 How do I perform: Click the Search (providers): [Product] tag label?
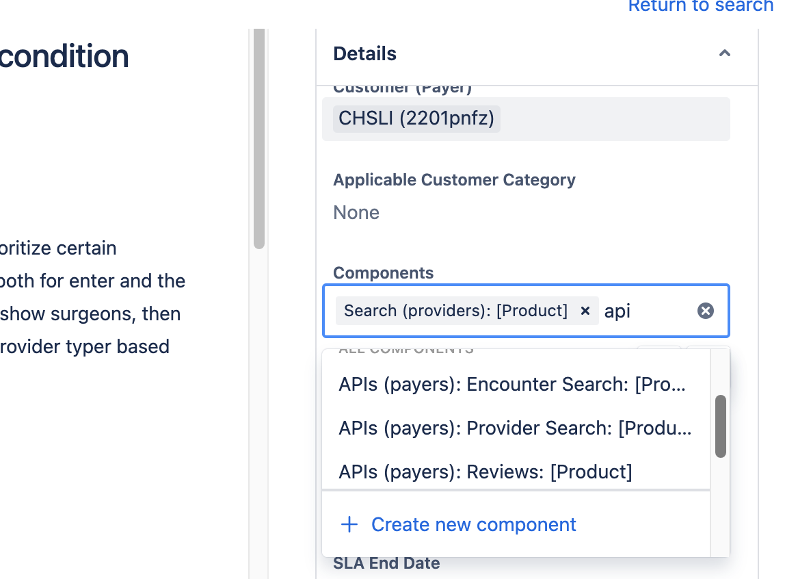coord(455,311)
